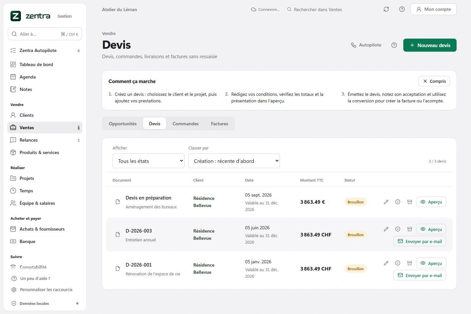
Task: Archive quote D-2026-003
Action: (x=410, y=229)
